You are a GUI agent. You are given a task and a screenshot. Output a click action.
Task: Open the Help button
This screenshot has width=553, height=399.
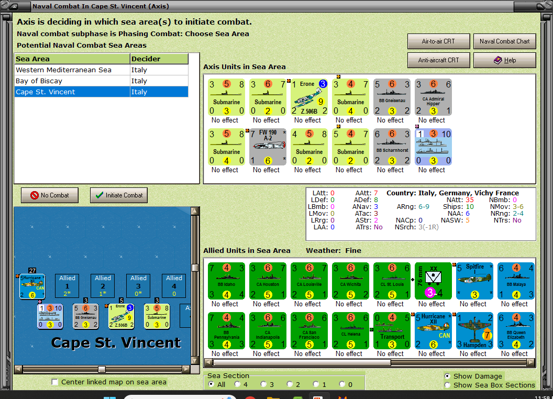click(x=504, y=60)
